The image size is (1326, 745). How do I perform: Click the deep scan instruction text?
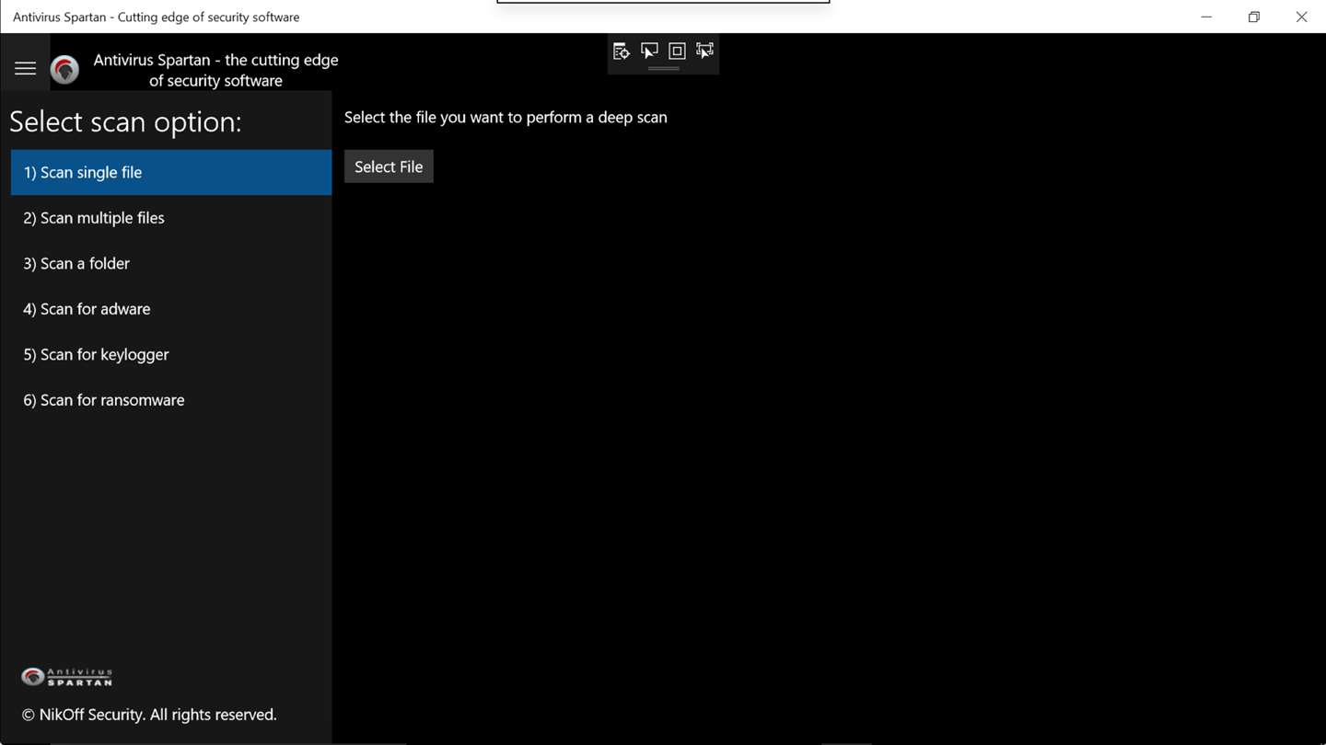click(x=506, y=117)
